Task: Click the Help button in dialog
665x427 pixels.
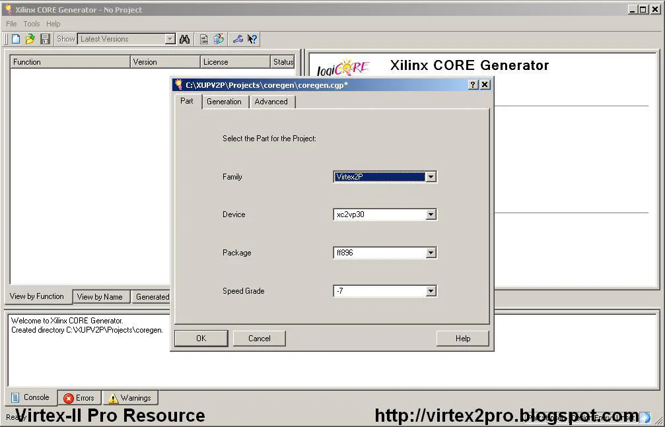Action: [462, 339]
